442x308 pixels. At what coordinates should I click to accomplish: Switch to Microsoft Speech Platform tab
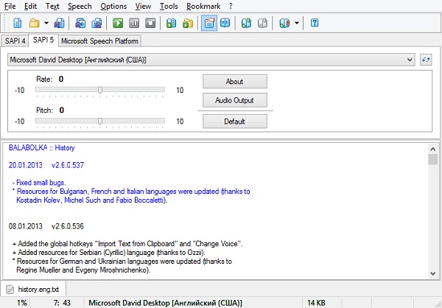[99, 41]
